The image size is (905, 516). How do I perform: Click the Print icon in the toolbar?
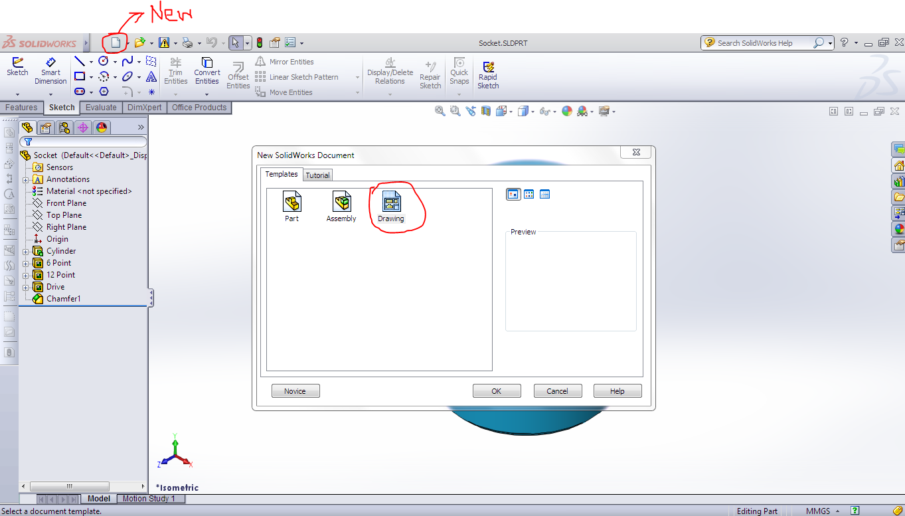pyautogui.click(x=187, y=41)
